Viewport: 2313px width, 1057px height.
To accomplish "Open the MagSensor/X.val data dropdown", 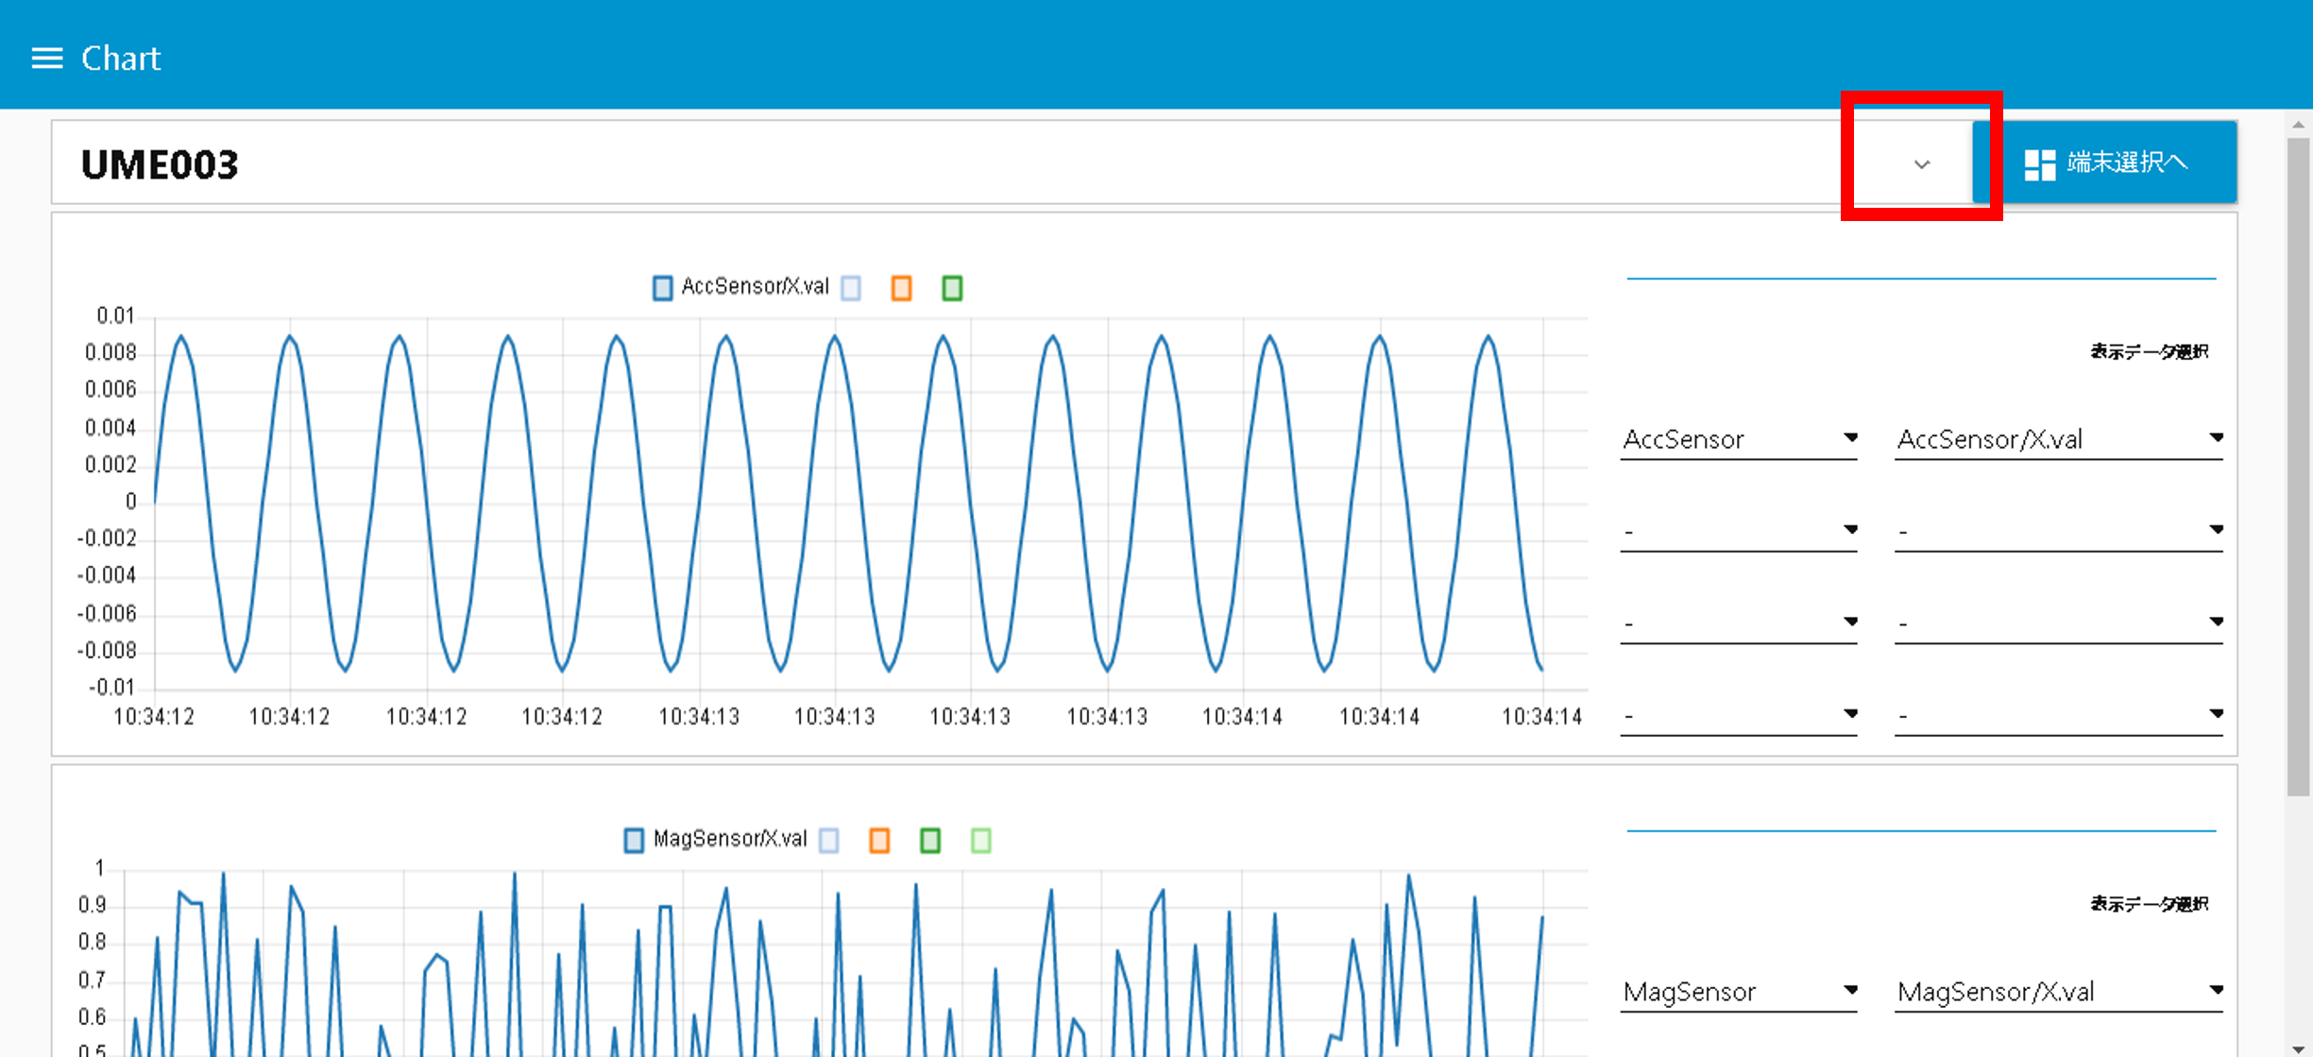I will click(x=2059, y=992).
